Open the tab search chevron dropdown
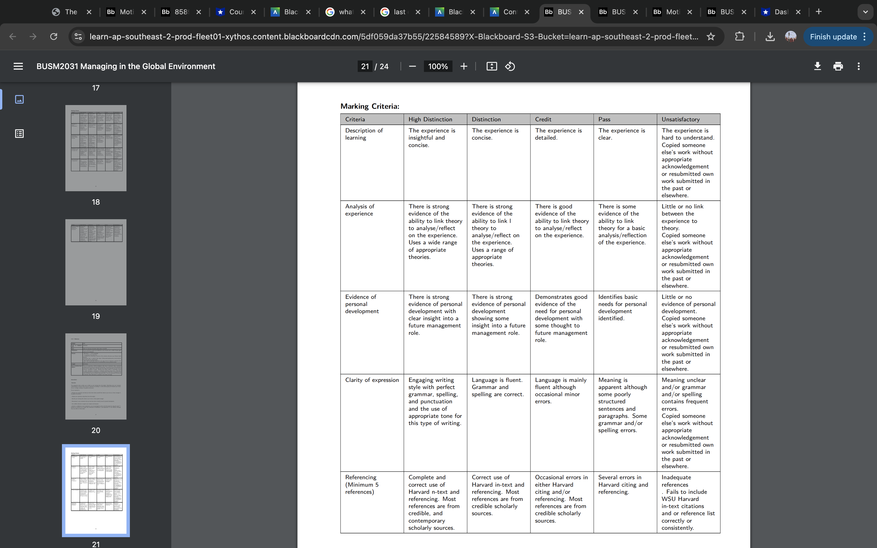 (865, 12)
